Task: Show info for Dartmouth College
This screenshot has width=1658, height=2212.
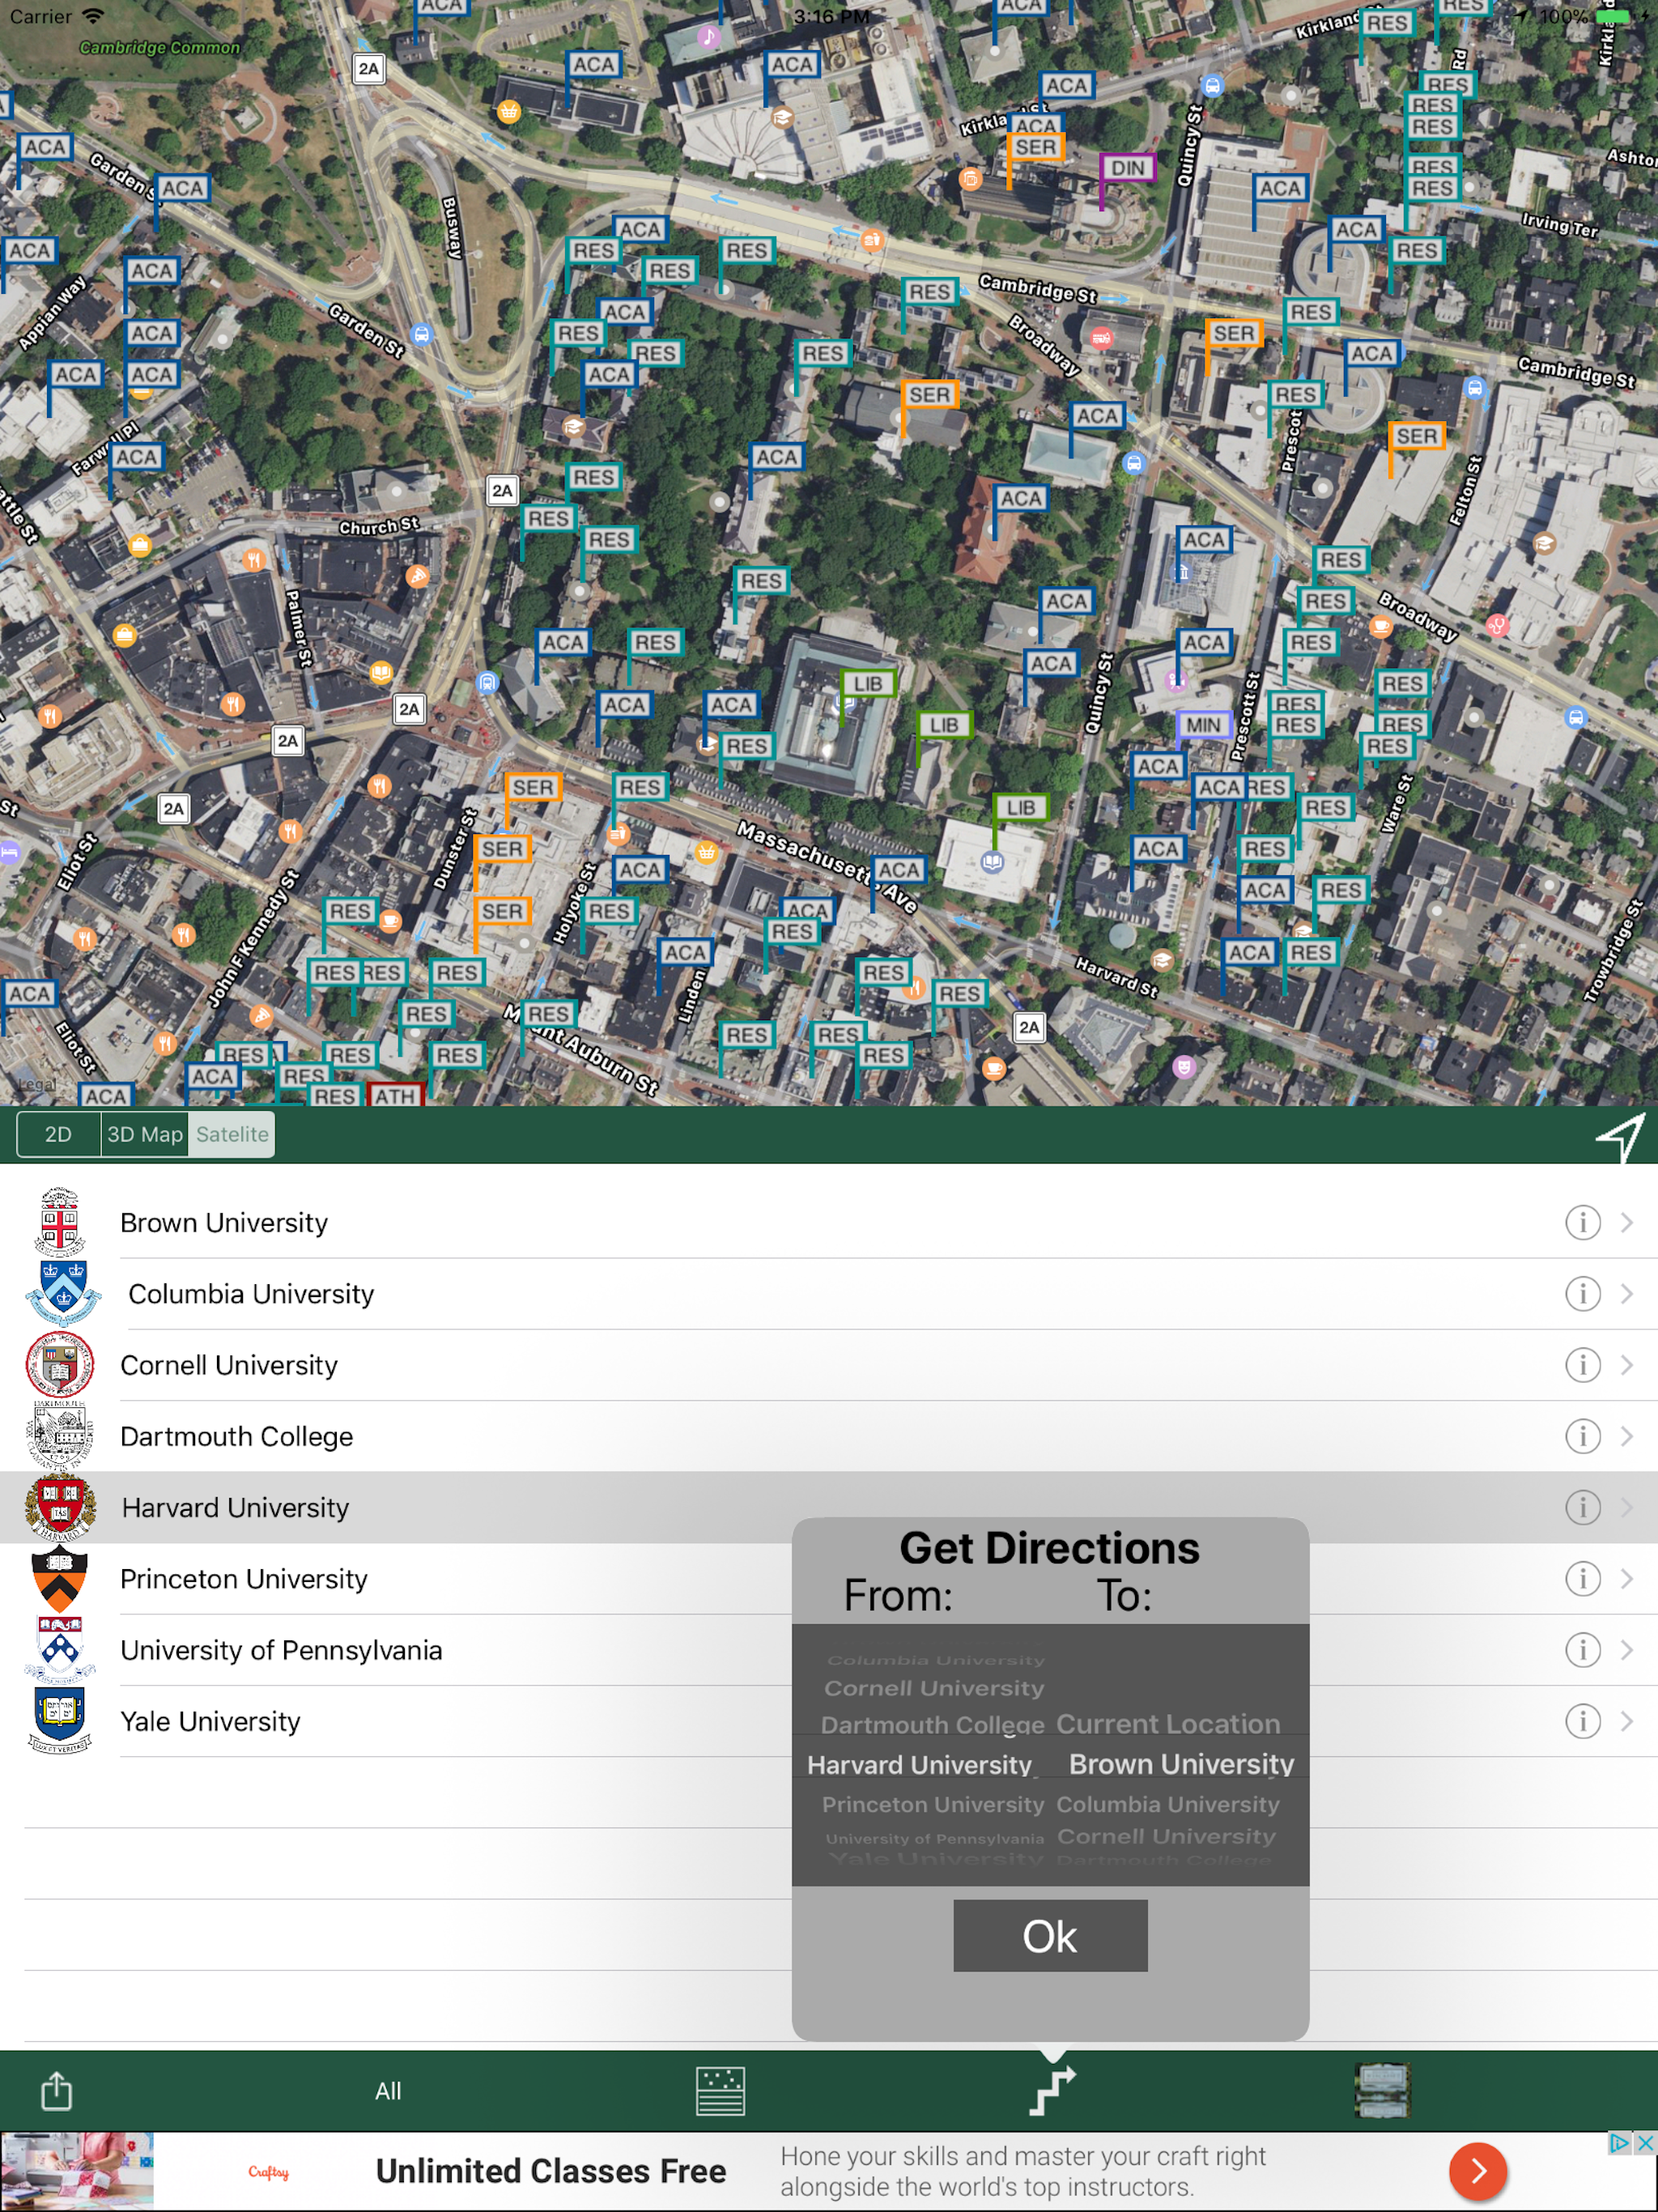Action: pos(1582,1436)
